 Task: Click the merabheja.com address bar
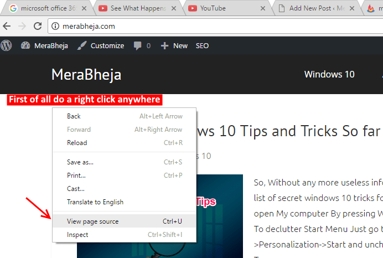(x=215, y=26)
